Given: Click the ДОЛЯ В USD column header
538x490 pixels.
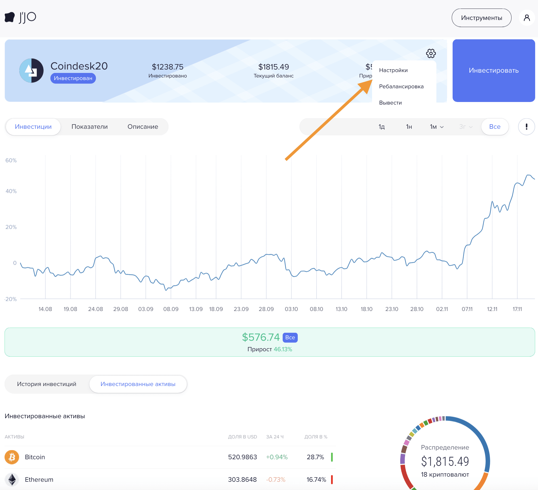Looking at the screenshot, I should pyautogui.click(x=242, y=437).
